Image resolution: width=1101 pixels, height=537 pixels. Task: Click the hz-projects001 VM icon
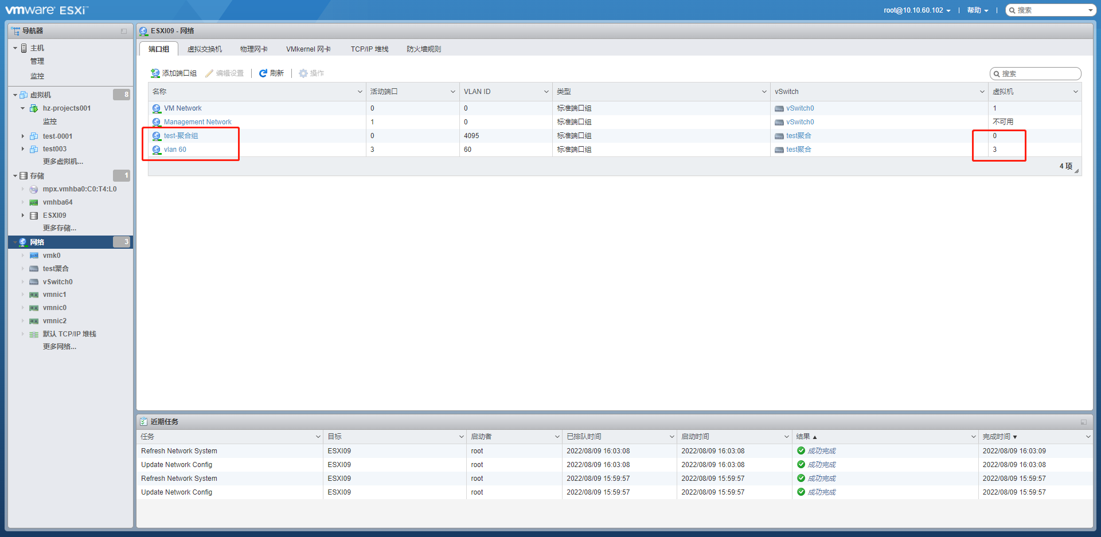pyautogui.click(x=34, y=108)
